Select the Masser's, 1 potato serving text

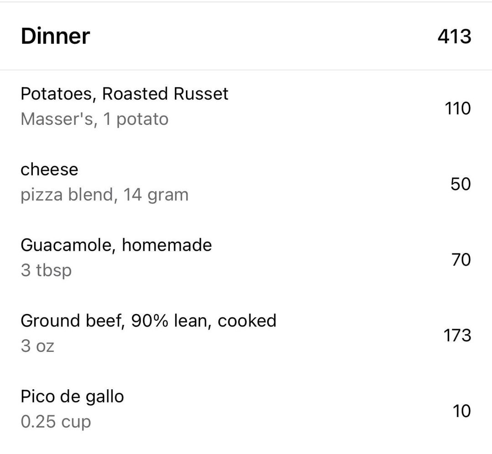coord(94,119)
